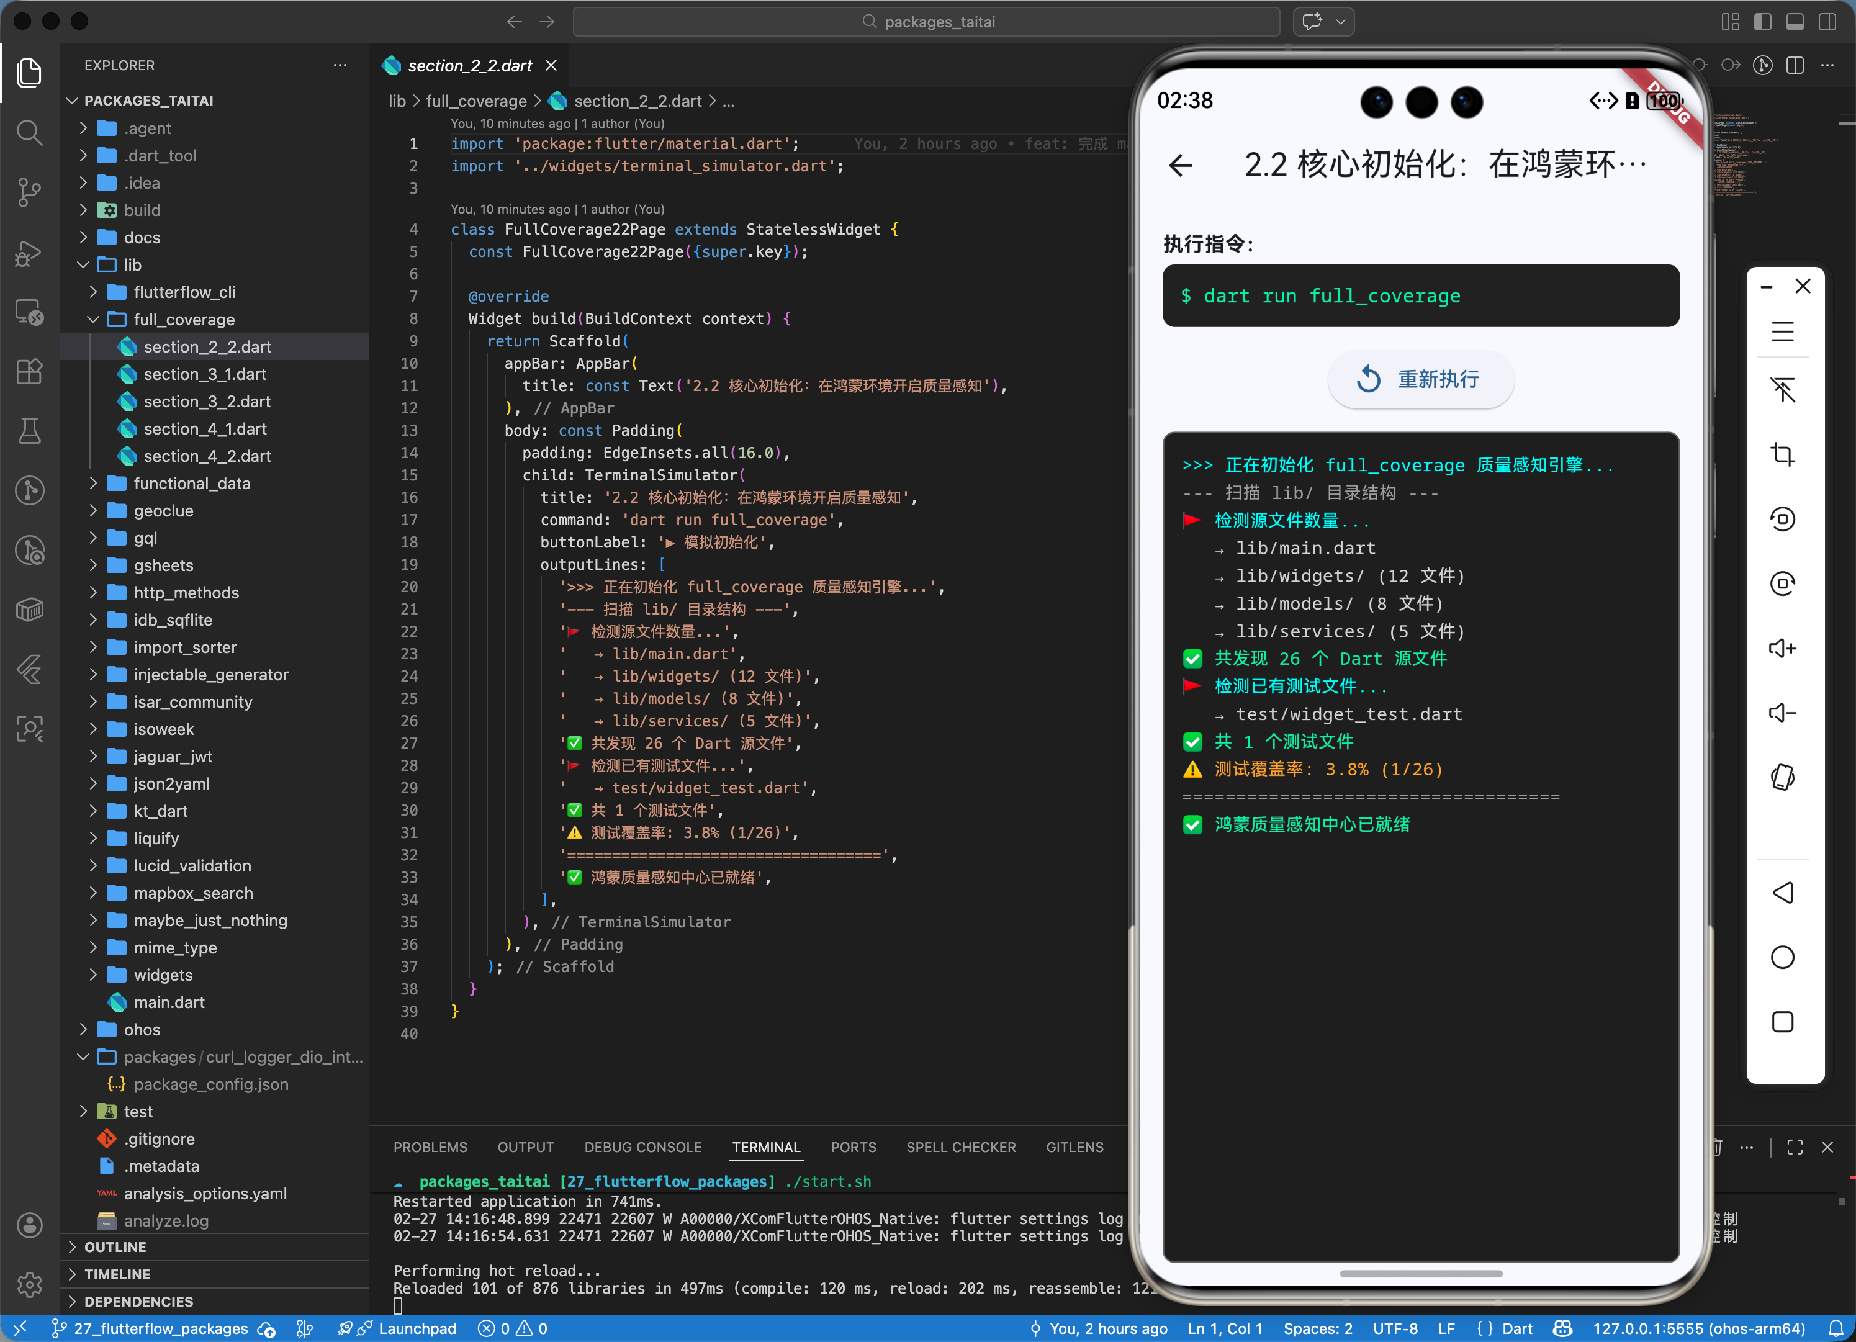
Task: Open the Extensions view
Action: click(x=29, y=372)
